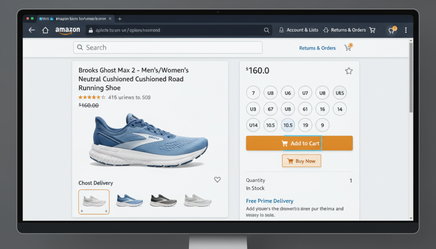The image size is (436, 249).
Task: Go back with the left arrow icon
Action: (x=32, y=30)
